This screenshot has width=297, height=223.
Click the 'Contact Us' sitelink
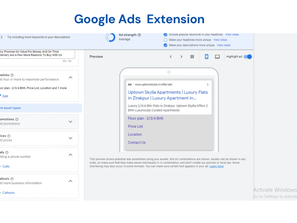(137, 142)
